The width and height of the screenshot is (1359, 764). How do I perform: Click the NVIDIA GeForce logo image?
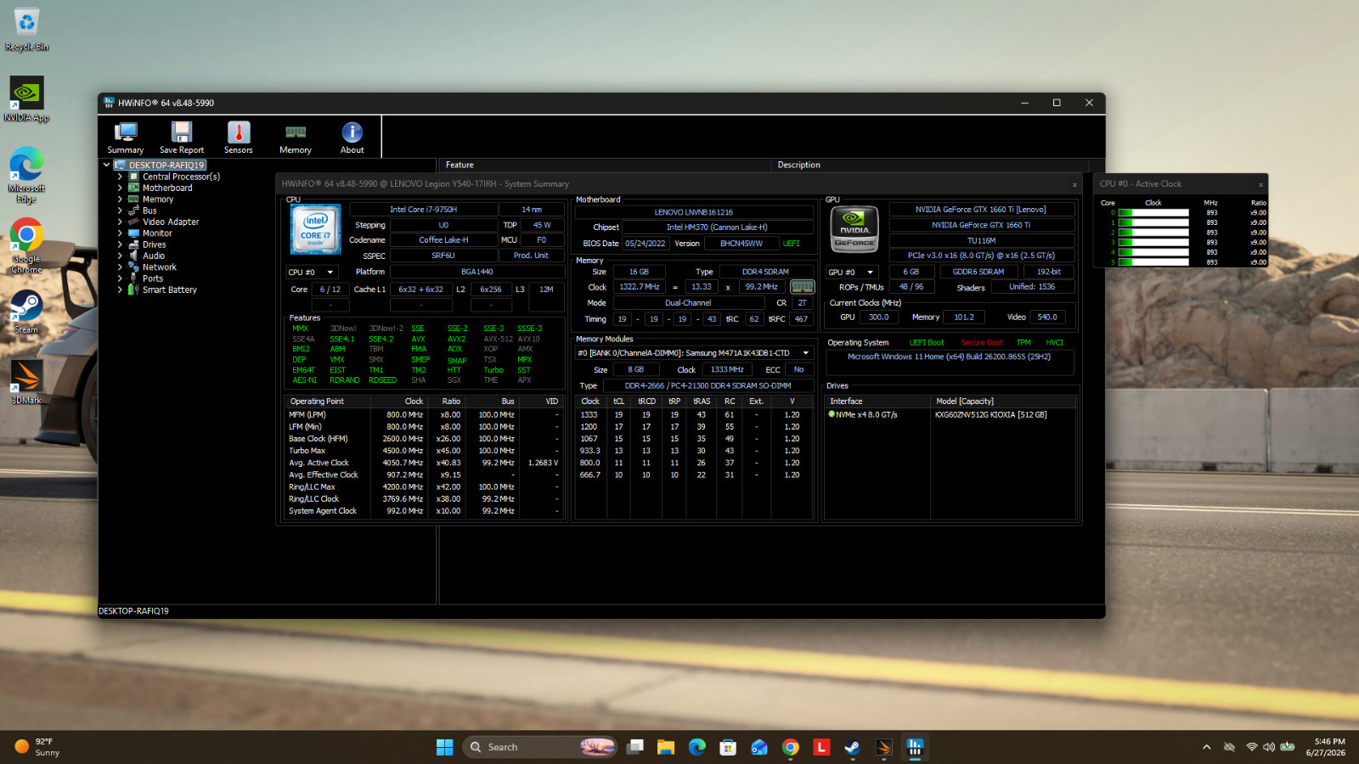[854, 229]
